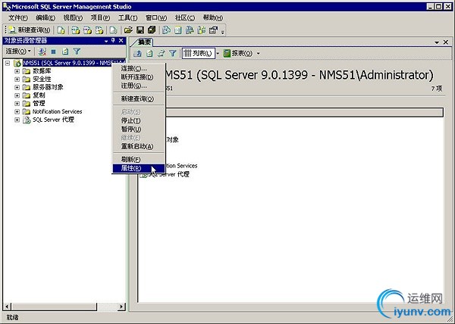The width and height of the screenshot is (455, 324).
Task: Select Notification Services in the tree
Action: tap(57, 111)
